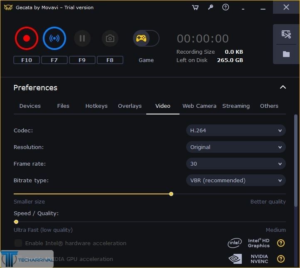The height and width of the screenshot is (268, 300).
Task: Click the 00:00:00 recording timer
Action: click(203, 39)
